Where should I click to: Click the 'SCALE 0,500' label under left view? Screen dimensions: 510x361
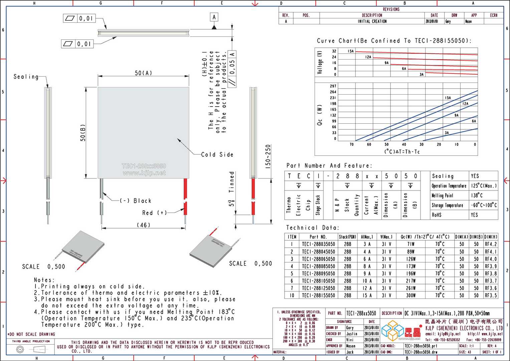[x=43, y=267]
